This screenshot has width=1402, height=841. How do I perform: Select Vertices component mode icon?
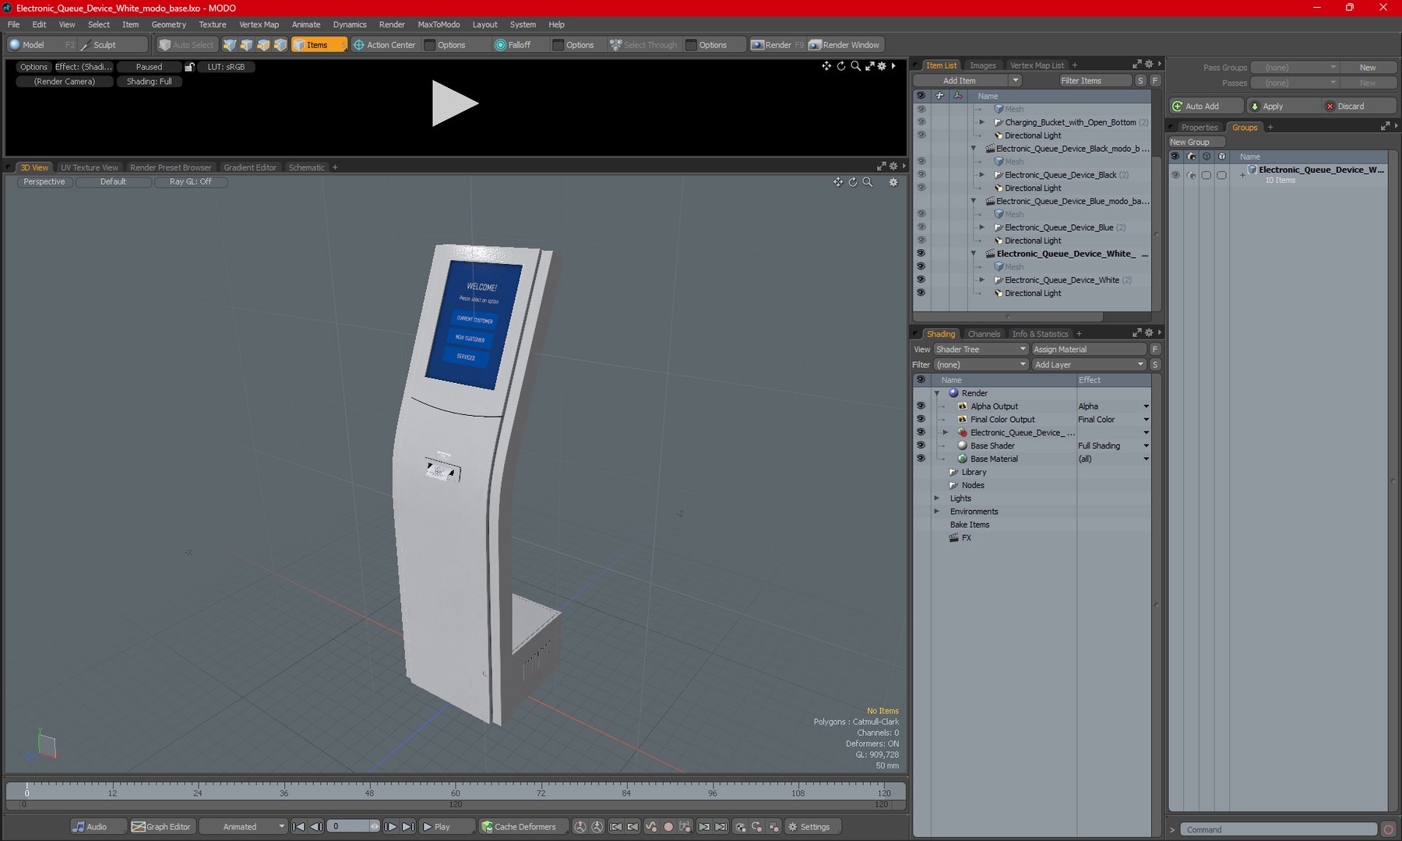pos(230,45)
